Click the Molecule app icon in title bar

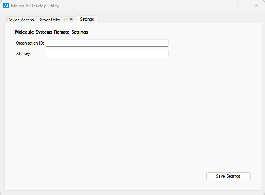tap(6, 6)
